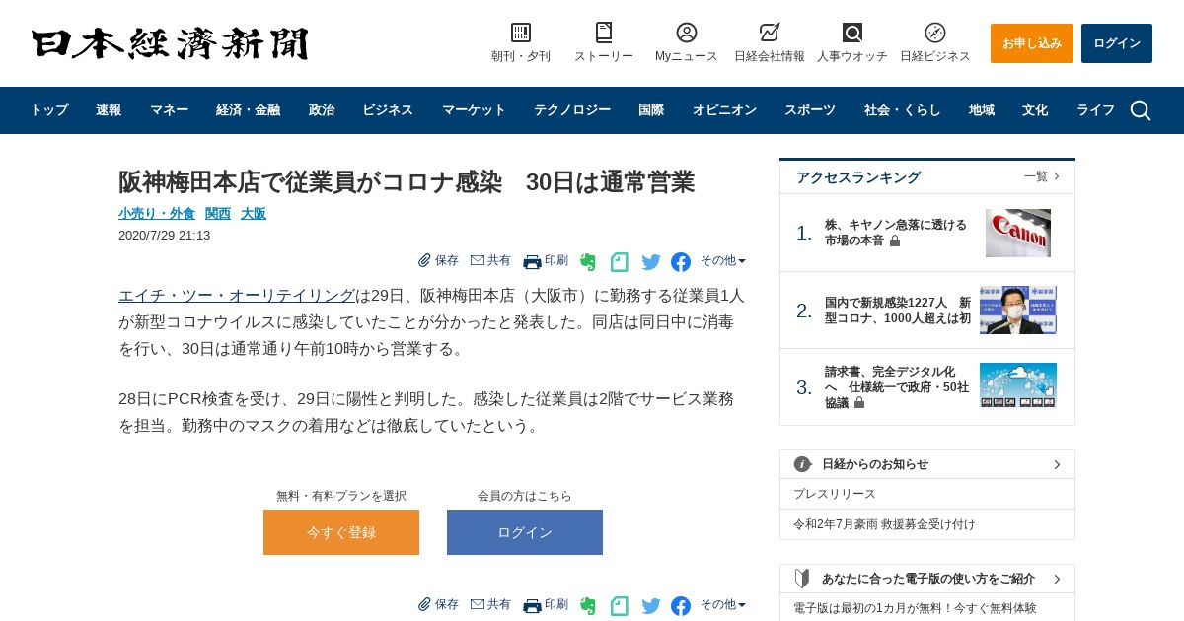Expand あなたに合った電子版の使い方 chevron

coord(1057,579)
